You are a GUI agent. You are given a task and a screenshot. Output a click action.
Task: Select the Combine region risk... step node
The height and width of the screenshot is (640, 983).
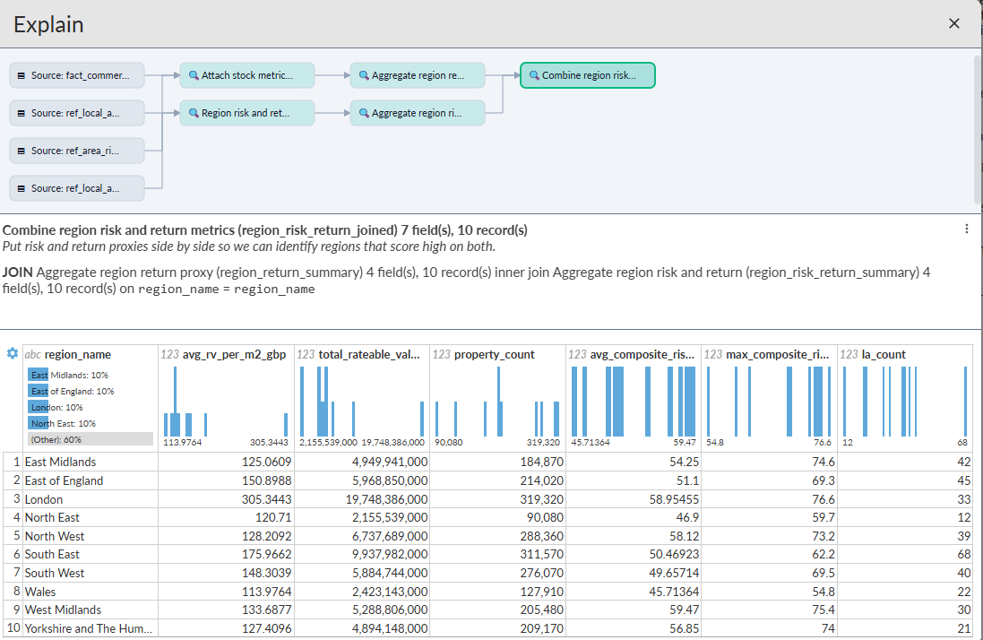588,75
